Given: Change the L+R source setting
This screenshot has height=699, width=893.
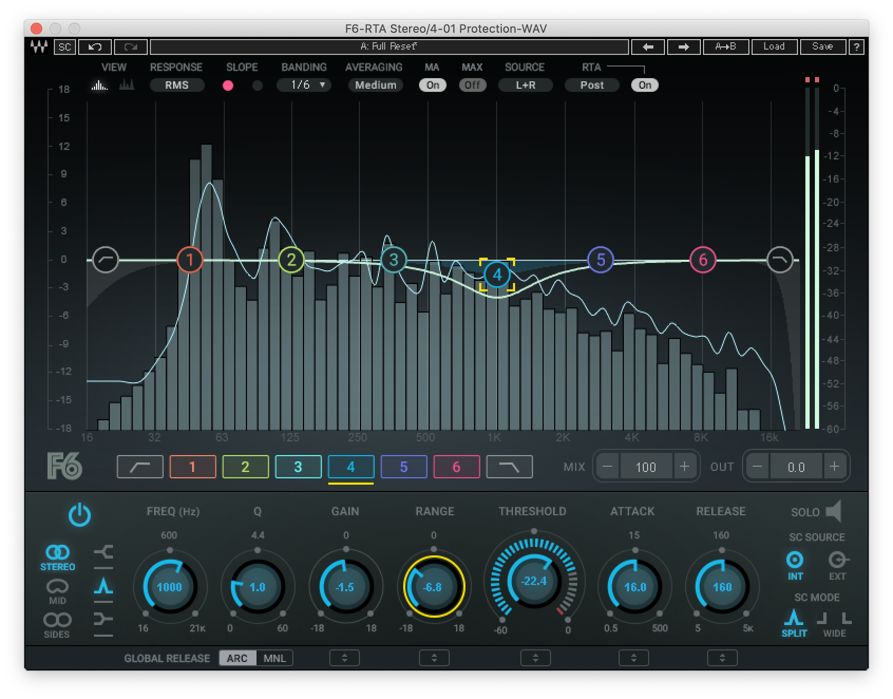Looking at the screenshot, I should click(x=526, y=85).
